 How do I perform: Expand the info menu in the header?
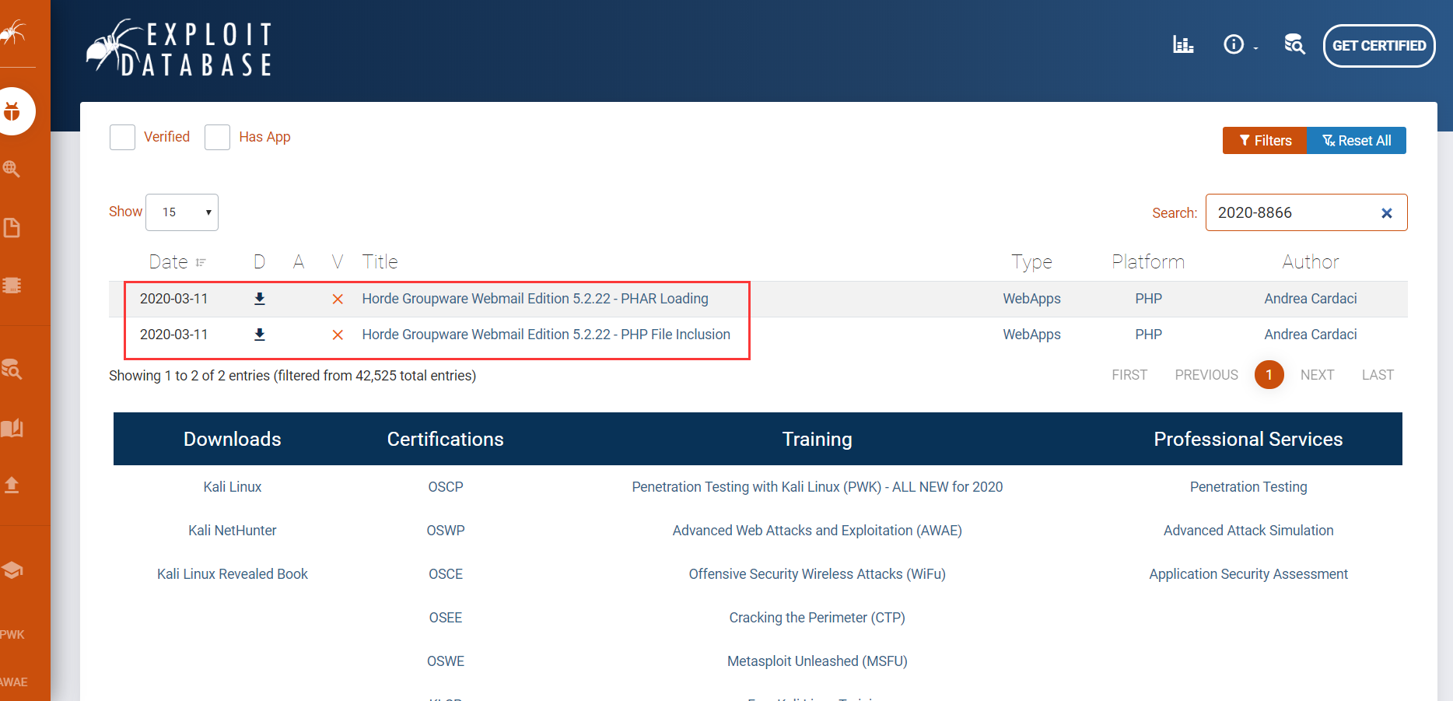1238,44
